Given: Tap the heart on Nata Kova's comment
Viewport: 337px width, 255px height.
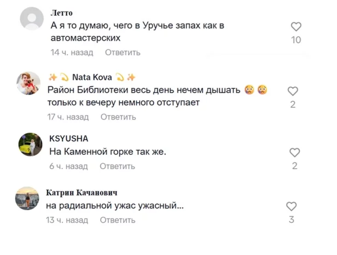Looking at the screenshot, I should 293,91.
